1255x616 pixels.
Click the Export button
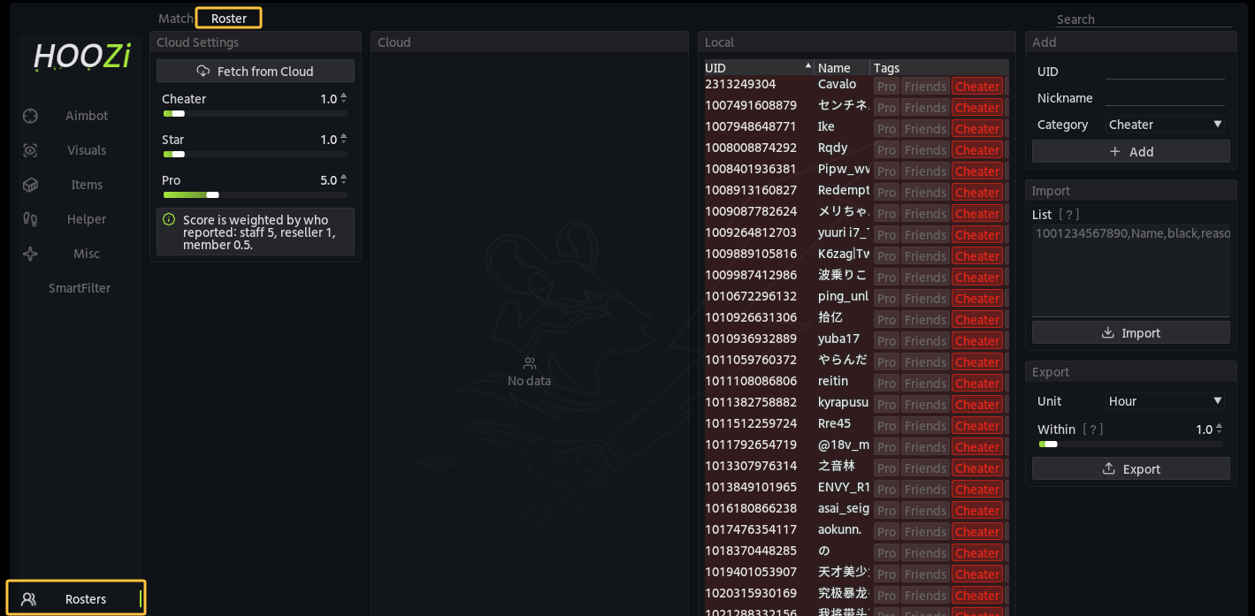pyautogui.click(x=1131, y=468)
